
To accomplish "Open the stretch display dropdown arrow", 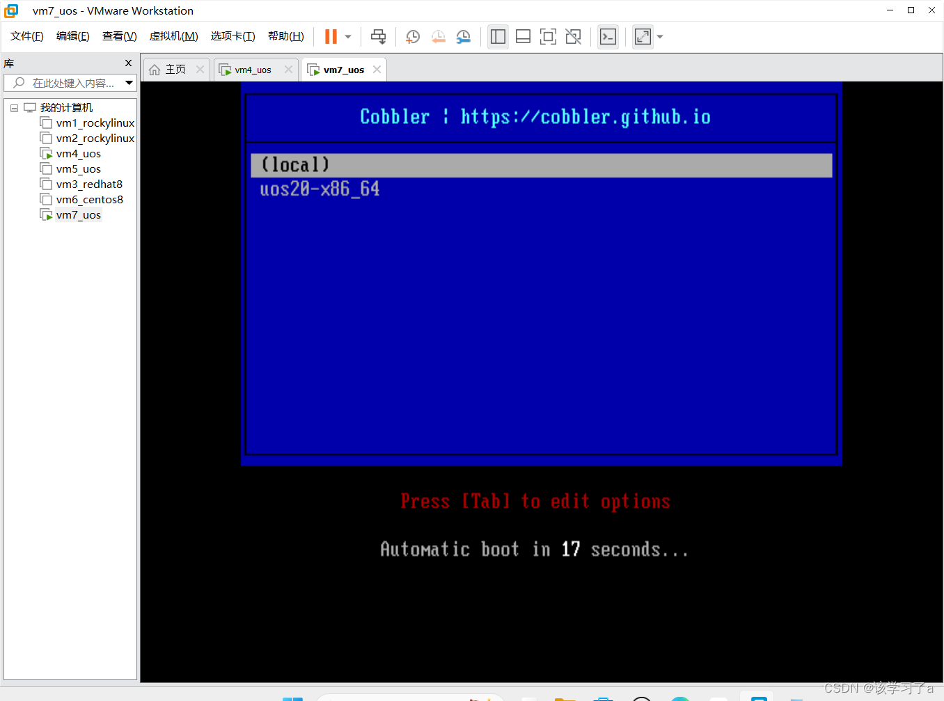I will pos(660,37).
